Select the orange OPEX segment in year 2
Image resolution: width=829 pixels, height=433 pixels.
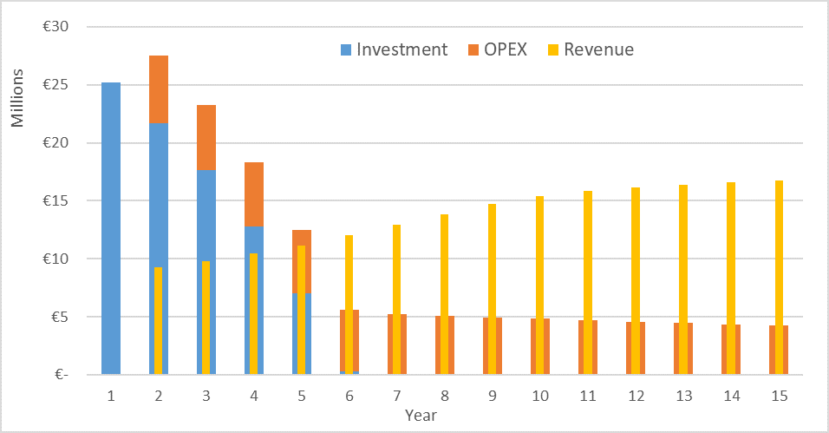[x=159, y=89]
